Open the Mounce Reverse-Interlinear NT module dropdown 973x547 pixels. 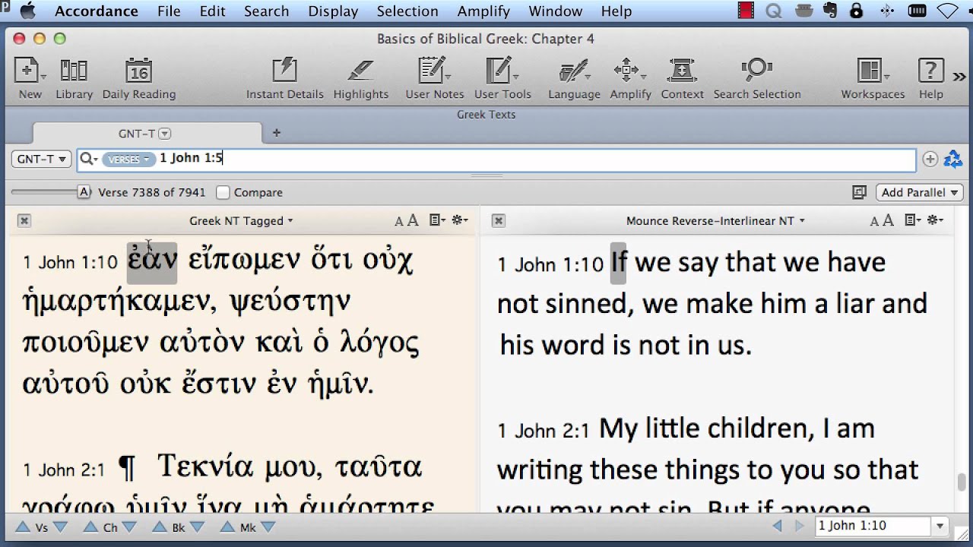[x=715, y=221]
